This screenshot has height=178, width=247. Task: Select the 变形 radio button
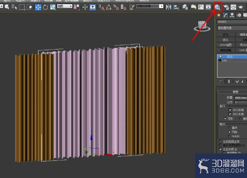tap(225, 119)
